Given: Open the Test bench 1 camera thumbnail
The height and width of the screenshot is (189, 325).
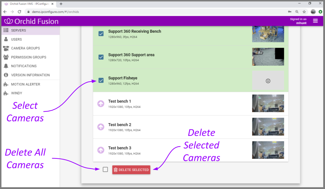Looking at the screenshot, I should point(268,103).
